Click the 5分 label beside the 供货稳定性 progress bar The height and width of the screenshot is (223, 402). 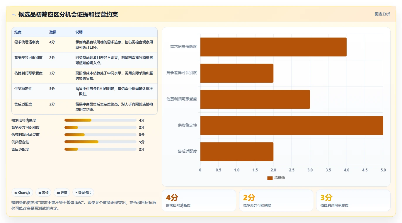142,142
